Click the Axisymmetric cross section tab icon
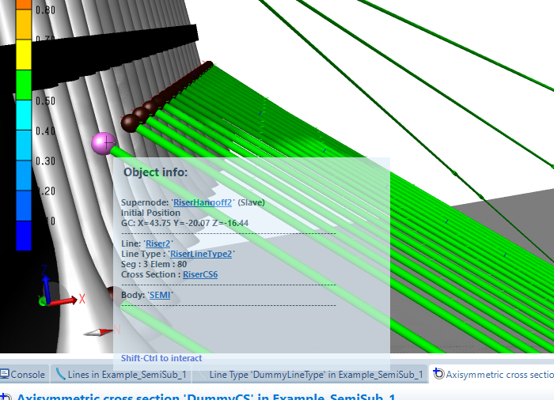The image size is (554, 400). click(x=438, y=374)
